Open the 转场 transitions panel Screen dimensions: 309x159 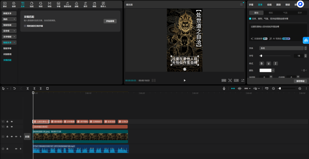coord(49,4)
